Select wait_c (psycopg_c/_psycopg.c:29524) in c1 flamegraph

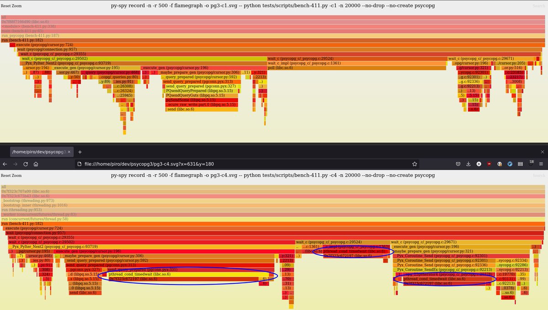(357, 58)
